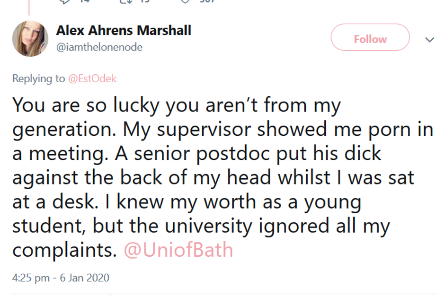Click the 6 Jan 2020 date
The image size is (445, 296).
pyautogui.click(x=84, y=278)
